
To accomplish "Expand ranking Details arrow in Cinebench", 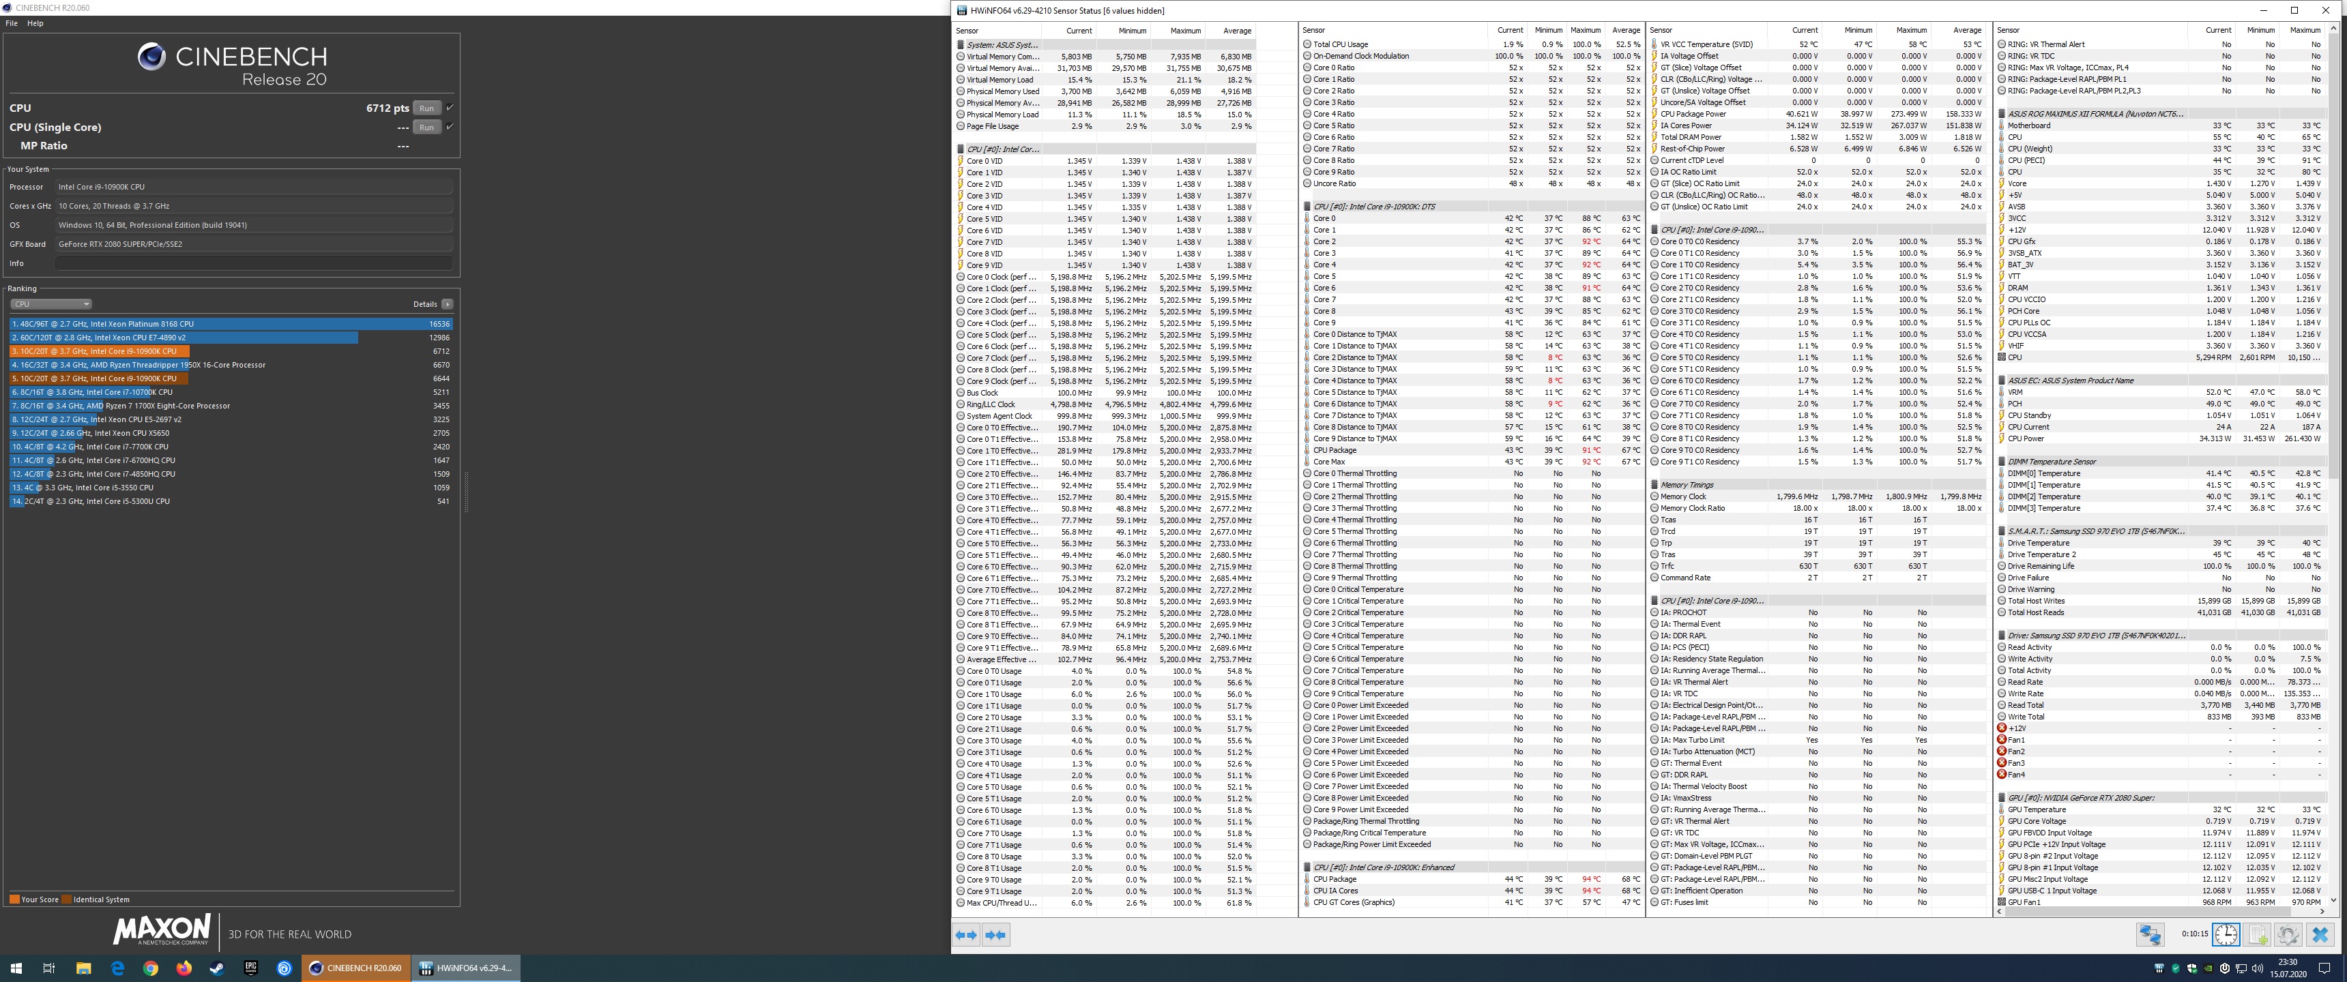I will (448, 304).
